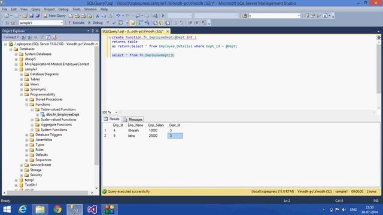Image resolution: width=383 pixels, height=215 pixels.
Task: Open the editor zoom 100 % dropdown
Action: click(116, 112)
